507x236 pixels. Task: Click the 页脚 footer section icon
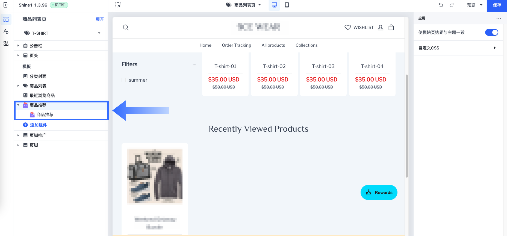point(25,145)
